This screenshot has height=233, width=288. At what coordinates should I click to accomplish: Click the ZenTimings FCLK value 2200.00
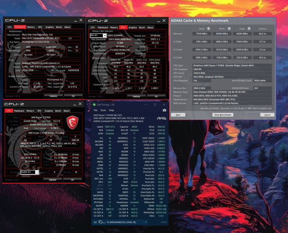(x=161, y=130)
